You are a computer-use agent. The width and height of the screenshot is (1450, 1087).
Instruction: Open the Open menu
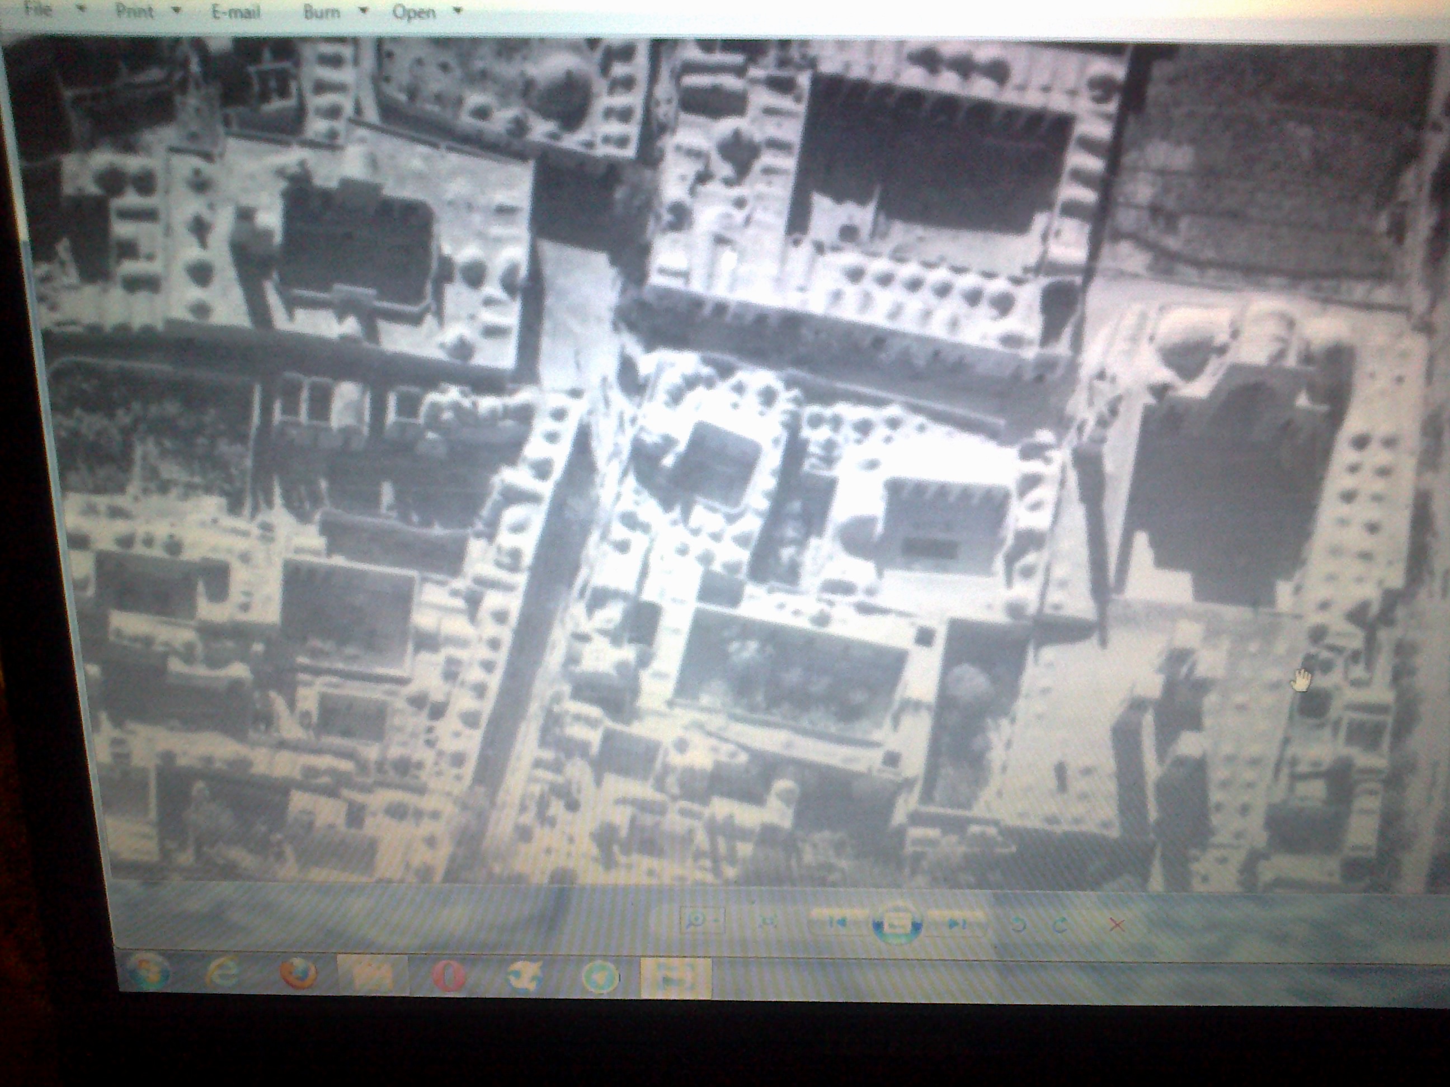tap(415, 12)
